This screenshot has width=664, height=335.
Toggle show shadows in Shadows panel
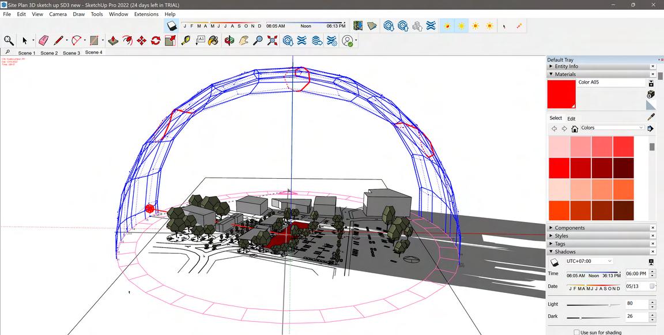(x=555, y=261)
